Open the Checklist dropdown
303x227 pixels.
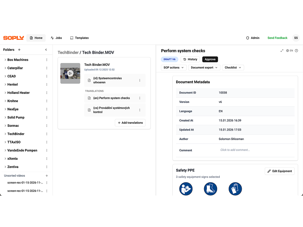pyautogui.click(x=233, y=67)
